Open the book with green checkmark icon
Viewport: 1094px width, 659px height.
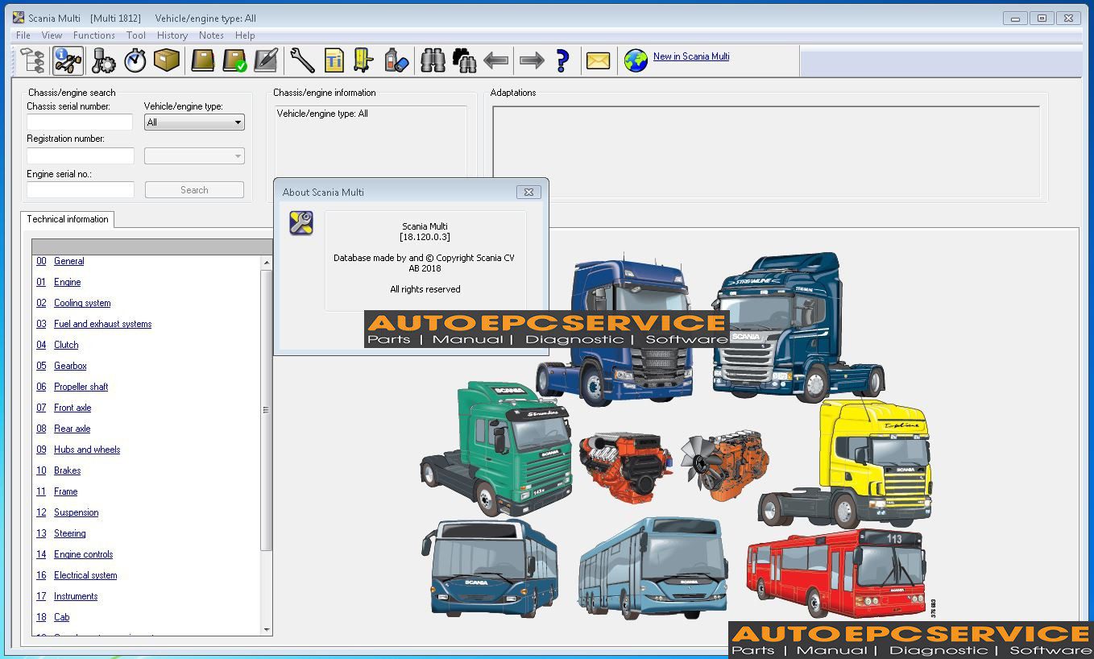coord(234,60)
